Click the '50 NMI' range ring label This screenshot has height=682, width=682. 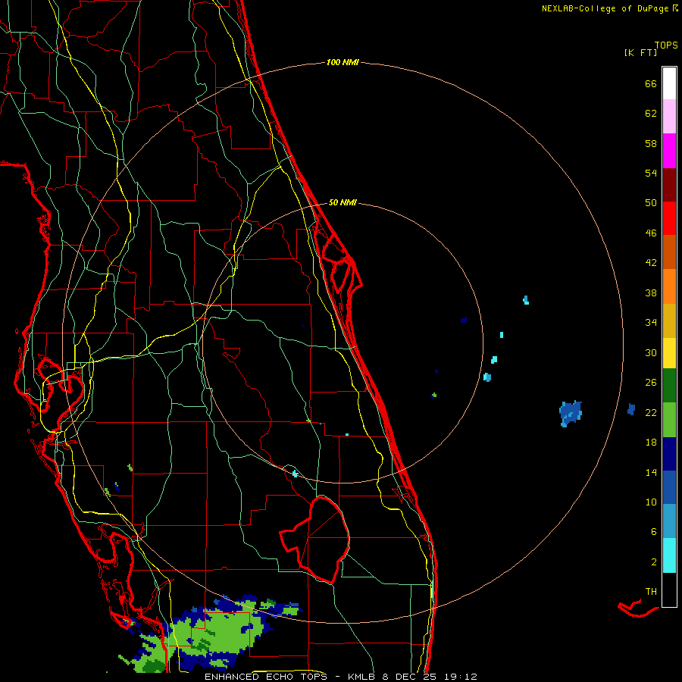click(x=343, y=202)
